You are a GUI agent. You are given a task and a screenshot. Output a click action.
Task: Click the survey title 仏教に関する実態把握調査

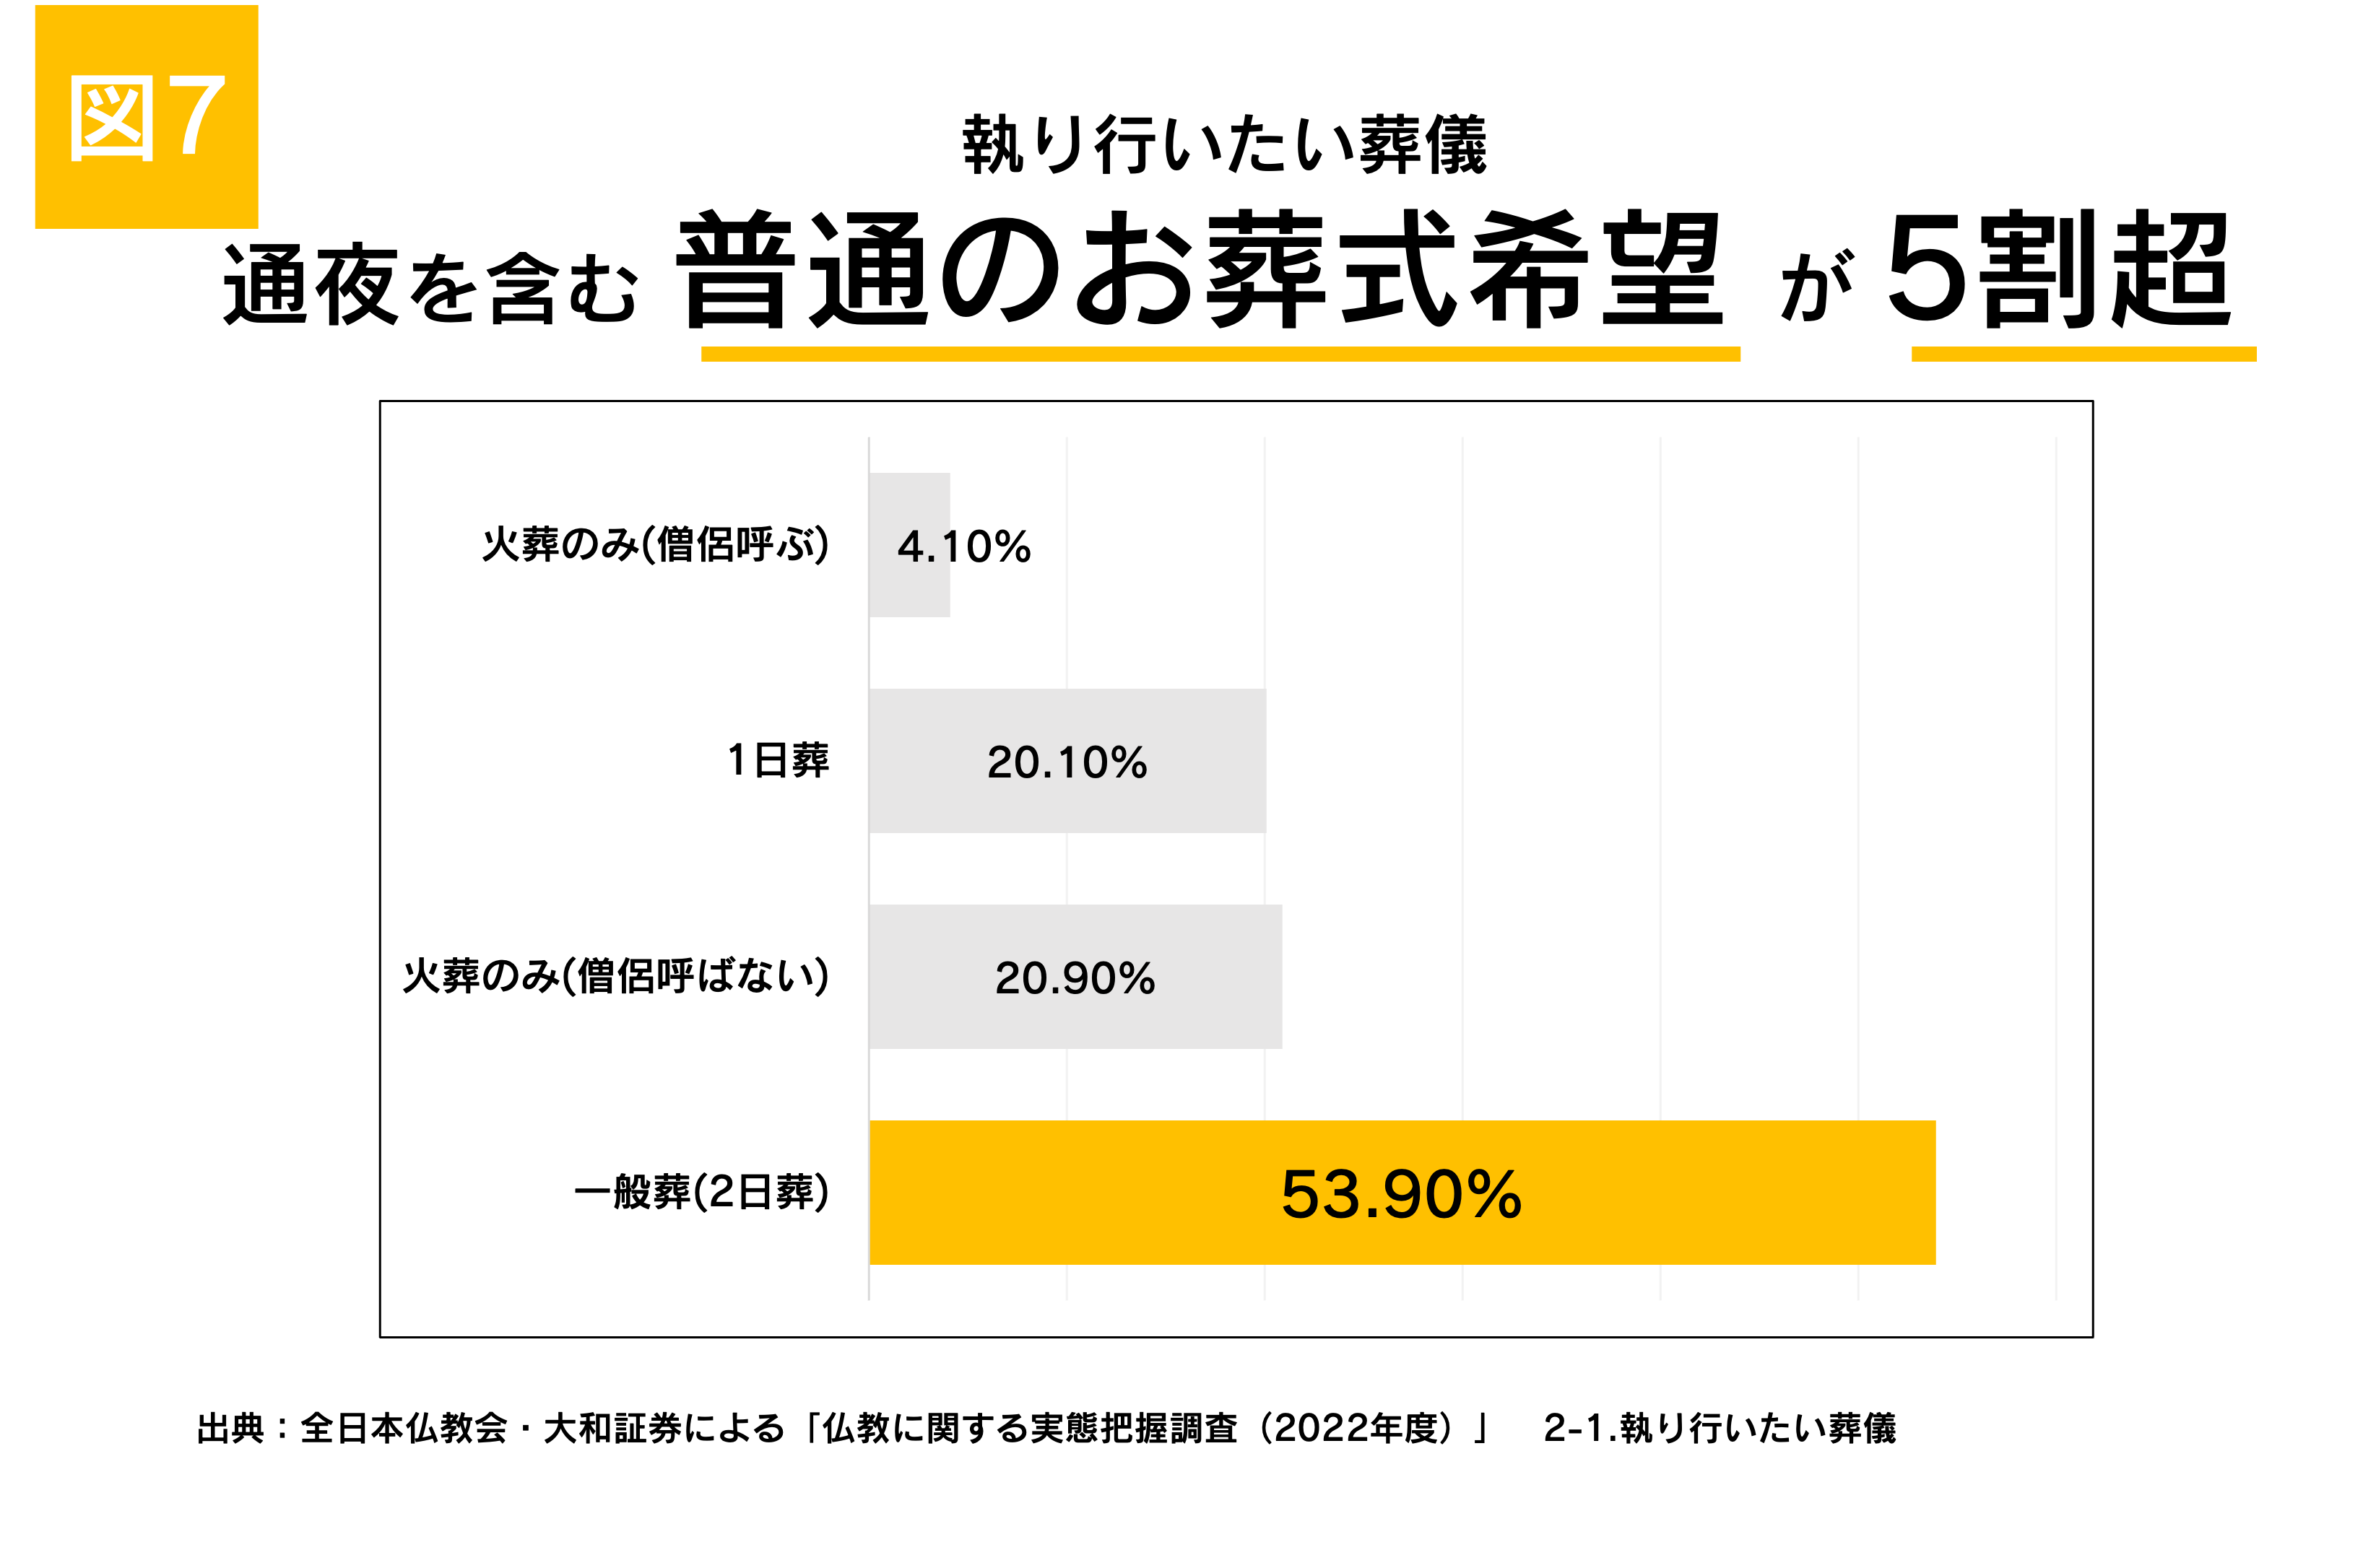1031,1428
